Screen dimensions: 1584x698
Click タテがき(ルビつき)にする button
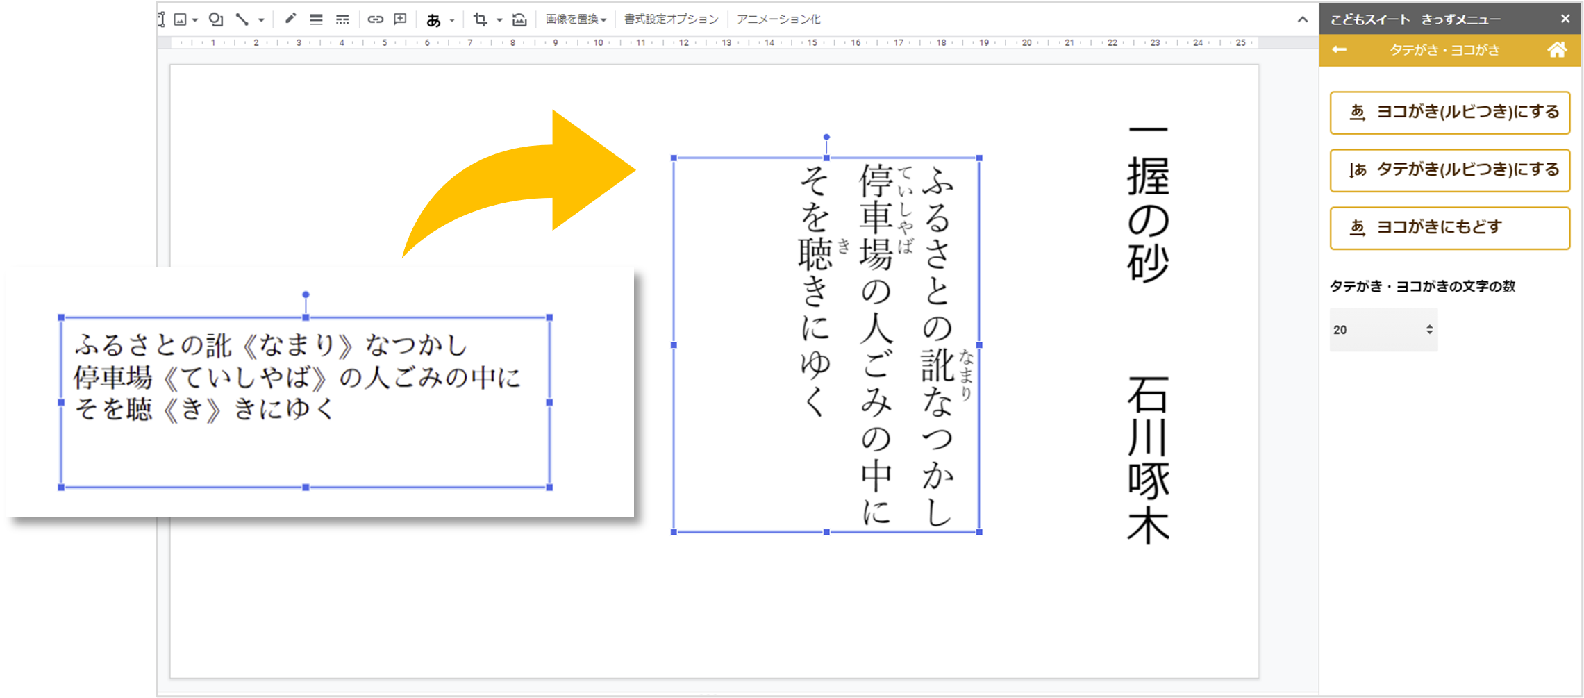[1449, 170]
